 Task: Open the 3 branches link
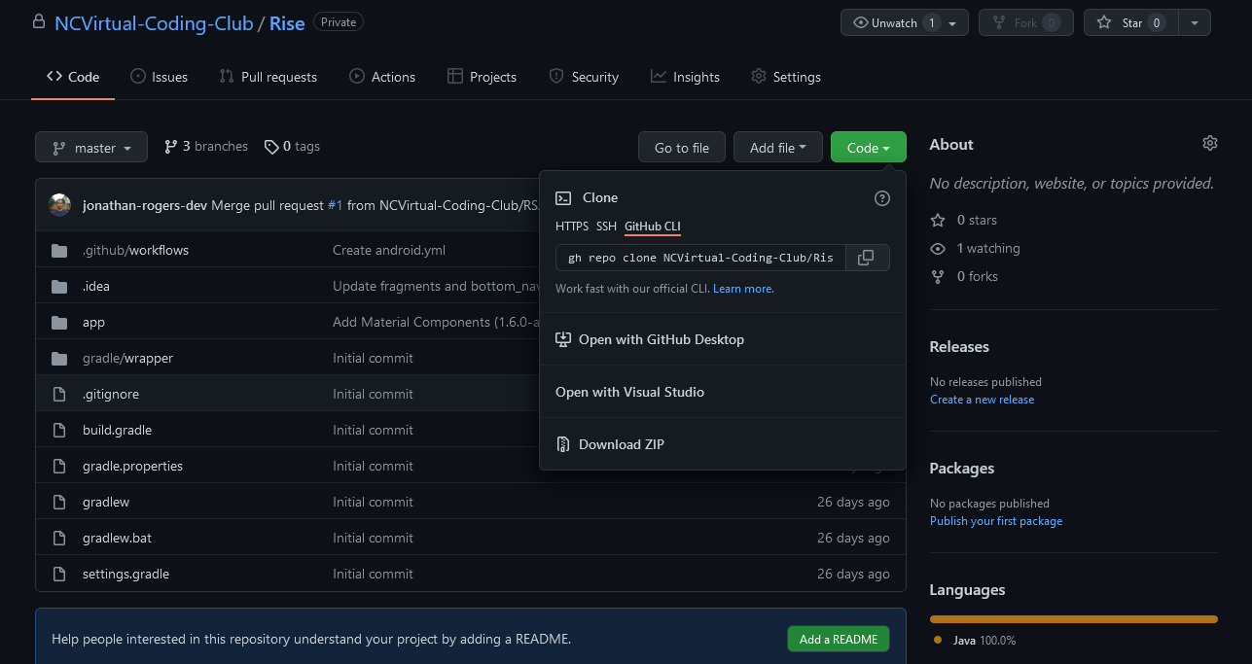point(206,146)
